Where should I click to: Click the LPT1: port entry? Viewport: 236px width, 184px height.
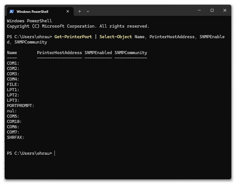coord(13,90)
